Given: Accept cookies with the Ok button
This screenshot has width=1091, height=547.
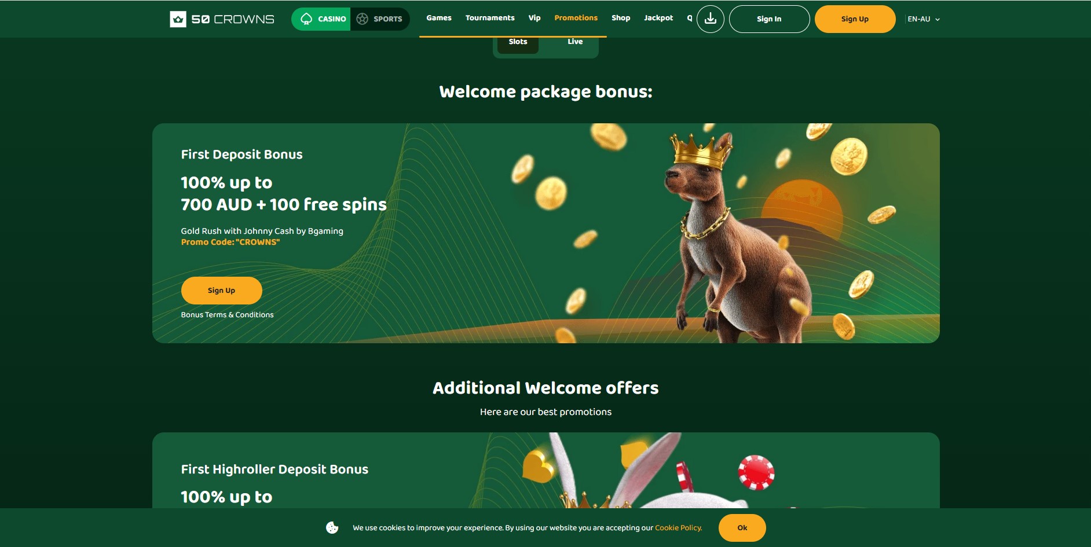Looking at the screenshot, I should [742, 528].
